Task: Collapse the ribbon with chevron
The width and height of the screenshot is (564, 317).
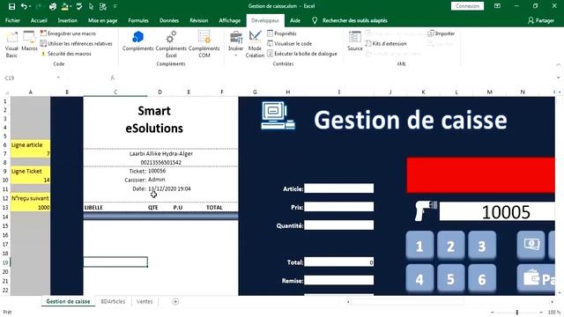Action: click(x=558, y=64)
